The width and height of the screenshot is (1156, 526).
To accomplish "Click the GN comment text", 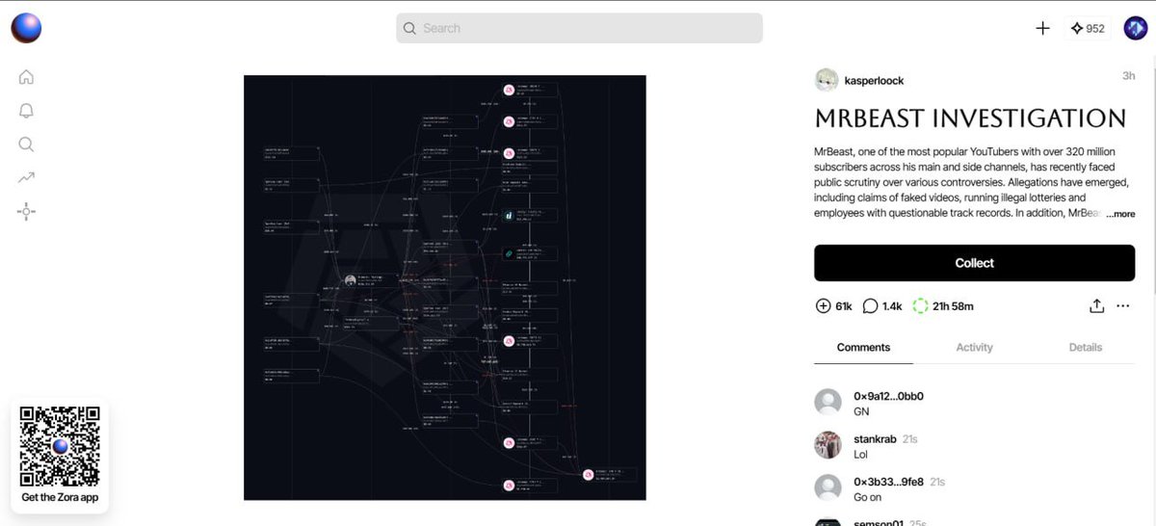I will 861,411.
